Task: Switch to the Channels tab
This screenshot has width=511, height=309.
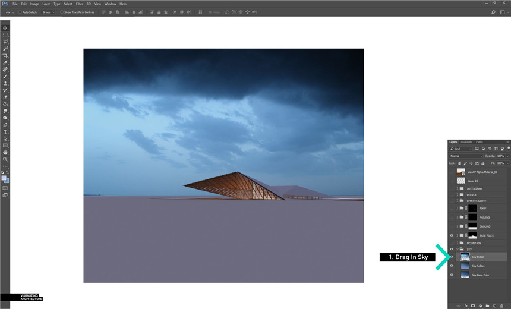Action: pos(466,142)
